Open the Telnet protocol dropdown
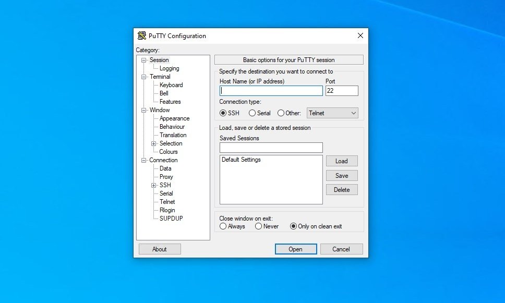This screenshot has width=505, height=303. [332, 113]
